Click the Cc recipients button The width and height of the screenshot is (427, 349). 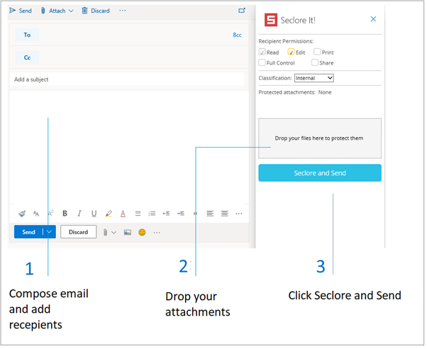27,57
